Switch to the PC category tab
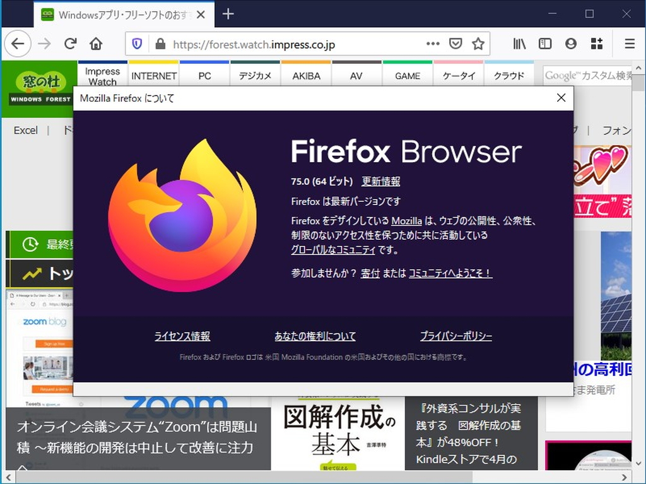The image size is (646, 484). [x=204, y=75]
